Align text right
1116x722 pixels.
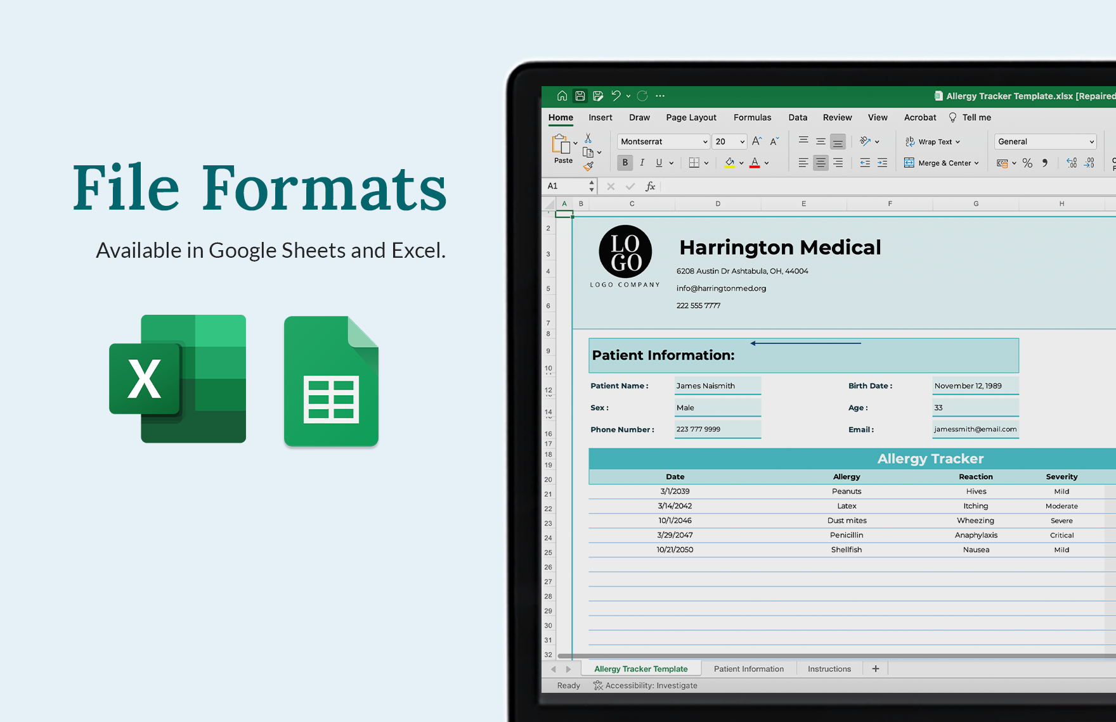(838, 163)
